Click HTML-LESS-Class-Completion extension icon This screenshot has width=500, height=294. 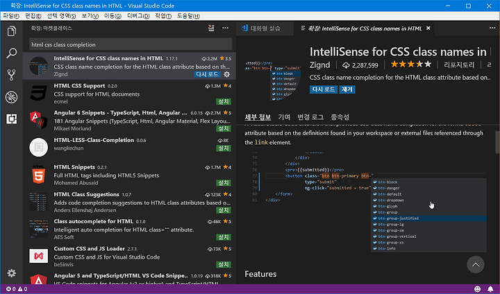[x=39, y=147]
